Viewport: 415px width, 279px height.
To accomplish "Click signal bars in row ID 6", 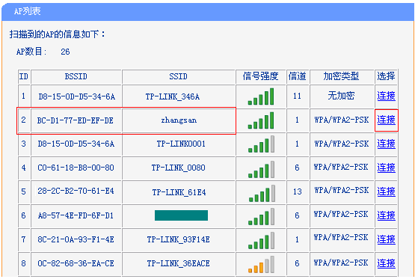I will click(x=261, y=216).
